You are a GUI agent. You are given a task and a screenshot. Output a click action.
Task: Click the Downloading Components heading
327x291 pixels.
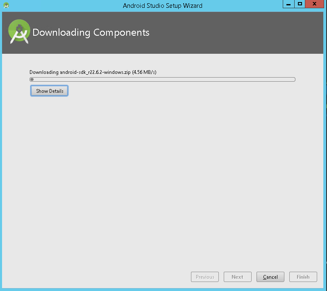point(91,32)
